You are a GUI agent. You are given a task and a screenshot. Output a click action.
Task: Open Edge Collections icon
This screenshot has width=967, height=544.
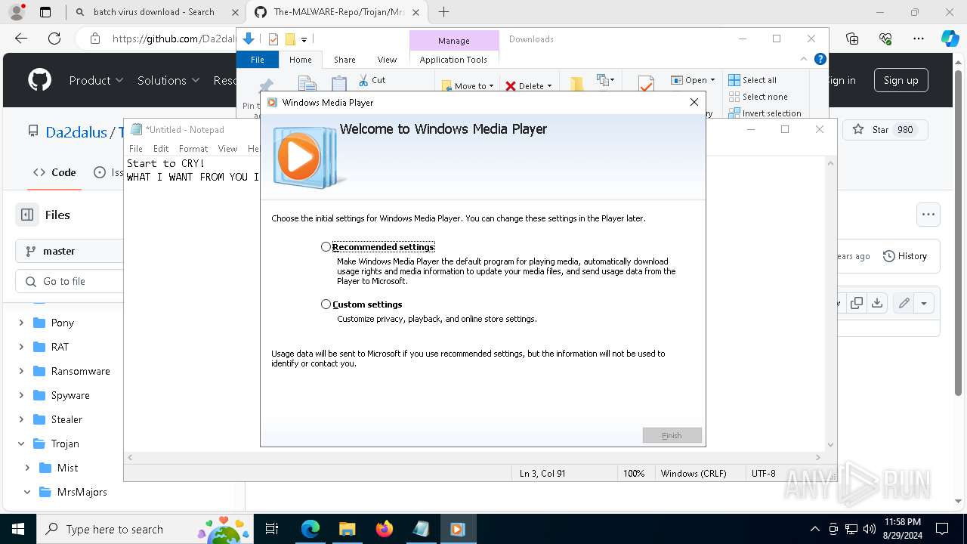point(852,39)
